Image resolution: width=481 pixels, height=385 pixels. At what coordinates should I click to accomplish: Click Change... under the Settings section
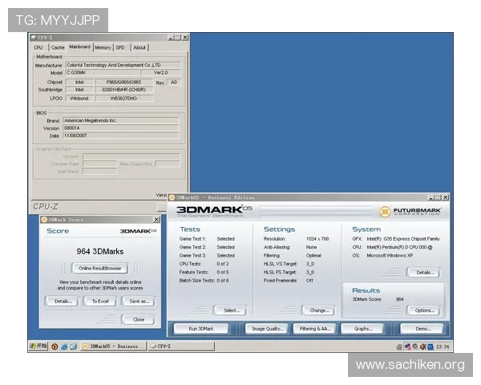[318, 310]
